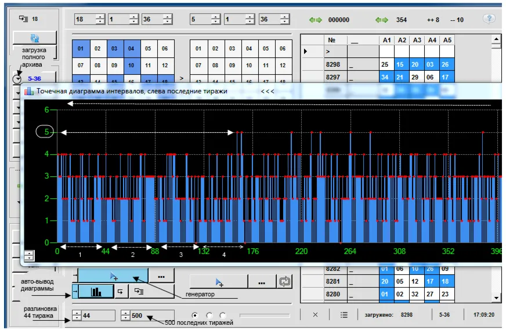Click the stepper arrows of the 500 field
This screenshot has width=506, height=330.
pyautogui.click(x=125, y=315)
